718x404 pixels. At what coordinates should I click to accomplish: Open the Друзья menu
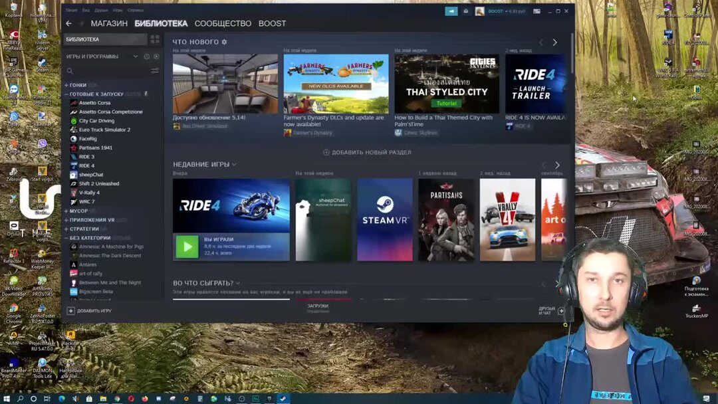point(101,10)
